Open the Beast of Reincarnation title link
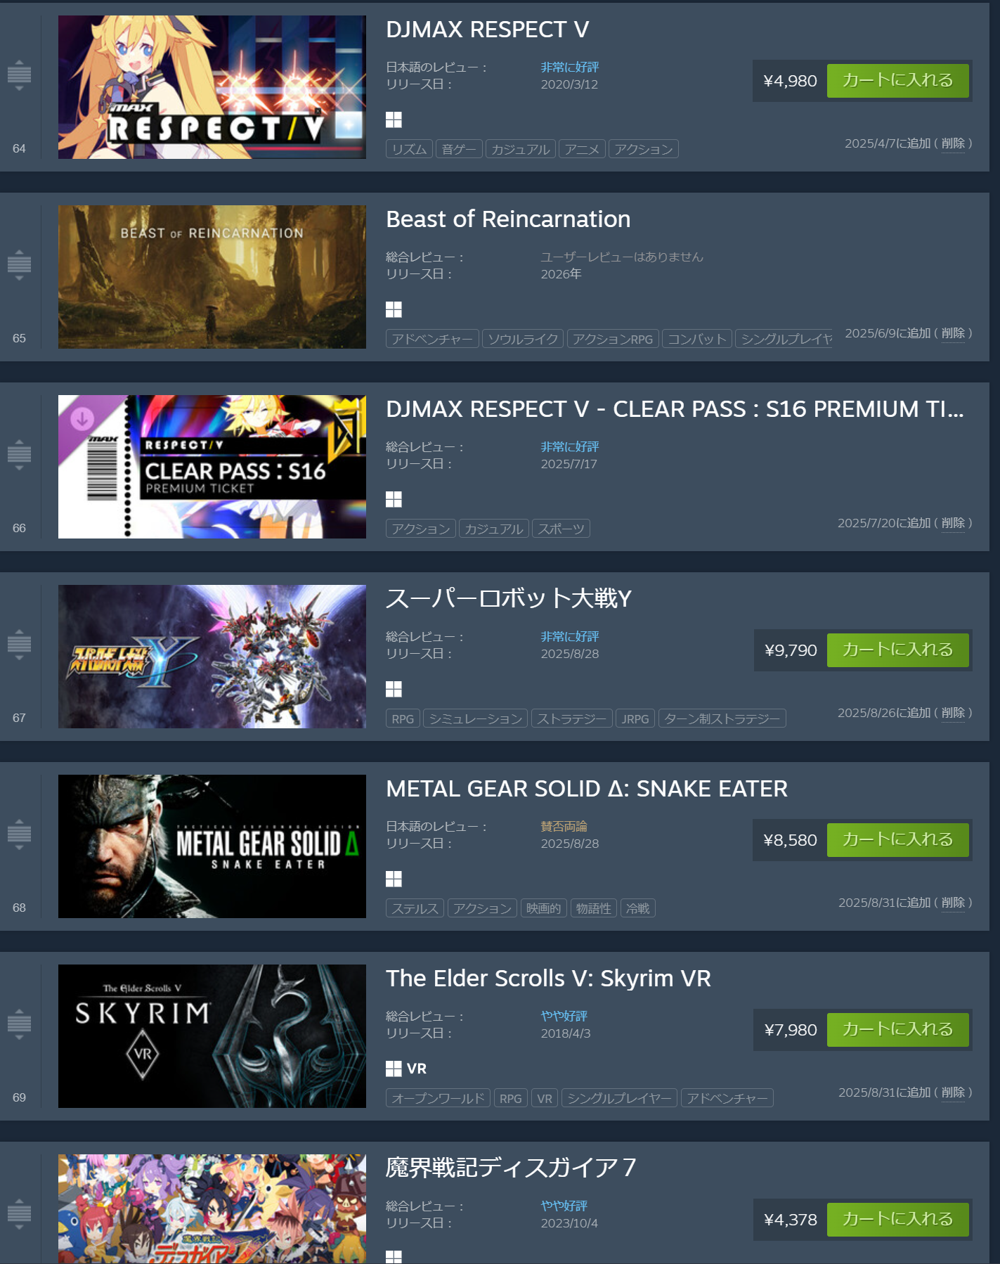 (508, 219)
